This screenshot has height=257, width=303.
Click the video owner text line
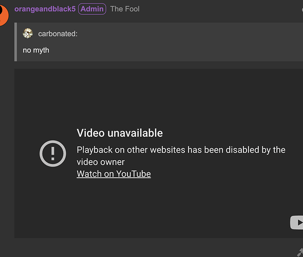(101, 162)
